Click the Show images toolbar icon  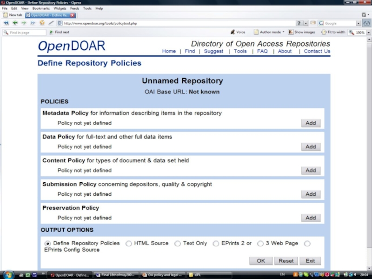tap(291, 32)
